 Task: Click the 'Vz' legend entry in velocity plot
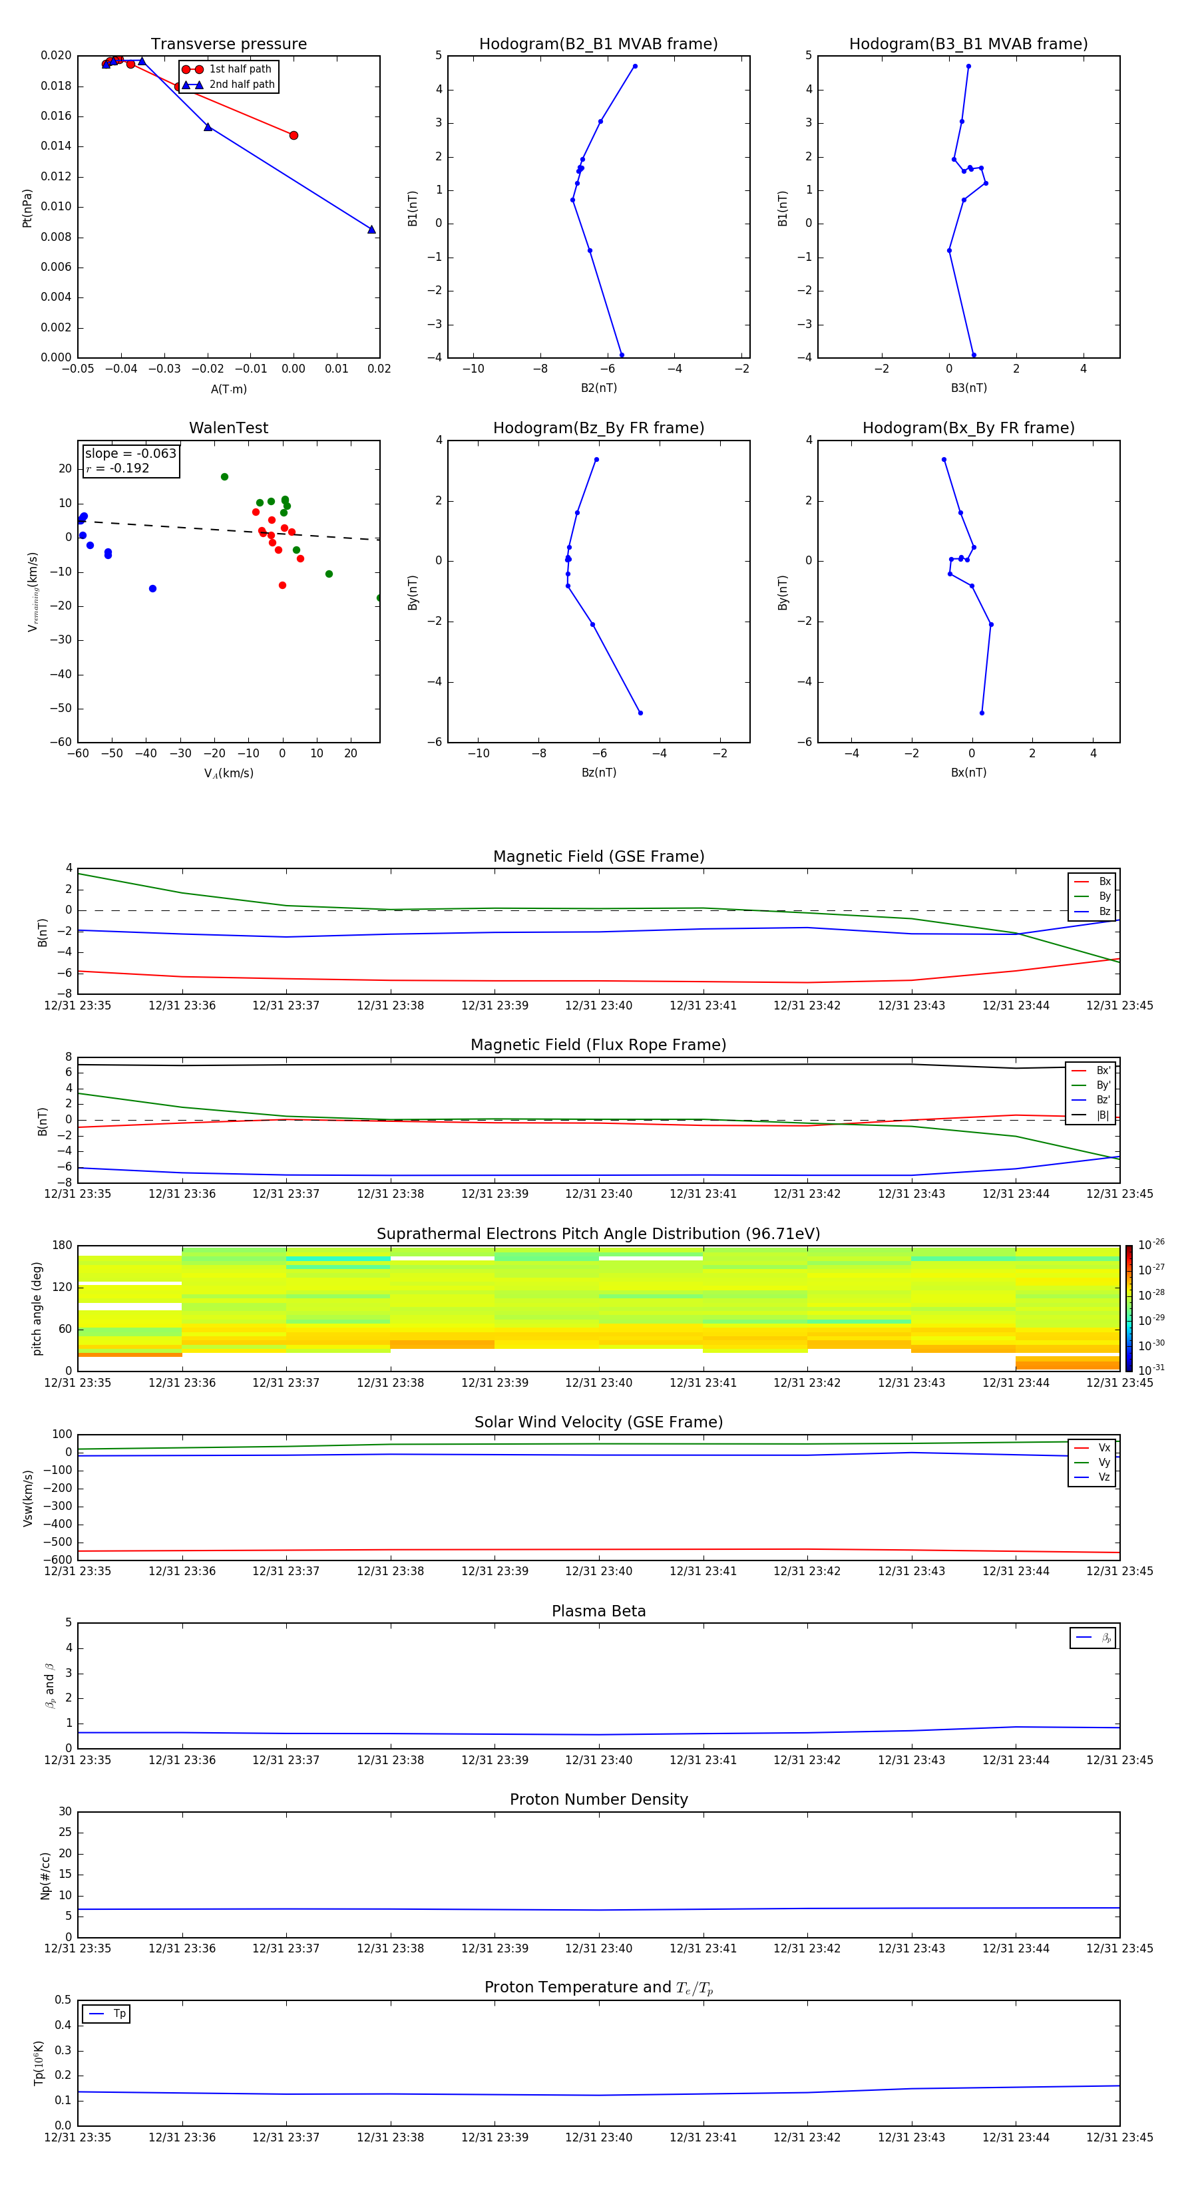point(1092,1477)
